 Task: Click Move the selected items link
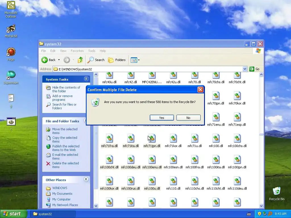click(x=65, y=131)
